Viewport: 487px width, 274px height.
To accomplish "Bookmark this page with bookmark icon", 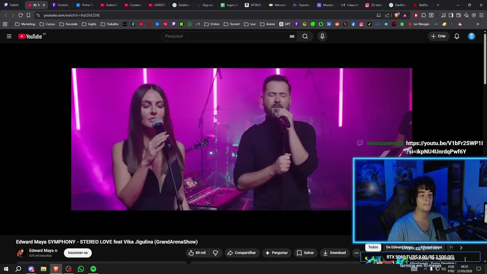I will [28, 15].
